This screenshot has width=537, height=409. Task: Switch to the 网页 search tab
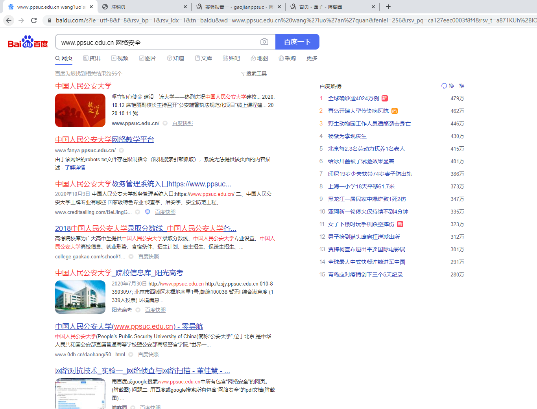(64, 58)
